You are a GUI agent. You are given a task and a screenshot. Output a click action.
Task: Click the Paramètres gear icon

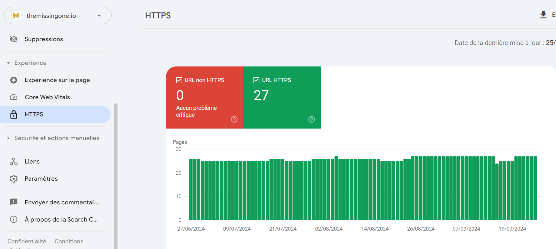[13, 179]
